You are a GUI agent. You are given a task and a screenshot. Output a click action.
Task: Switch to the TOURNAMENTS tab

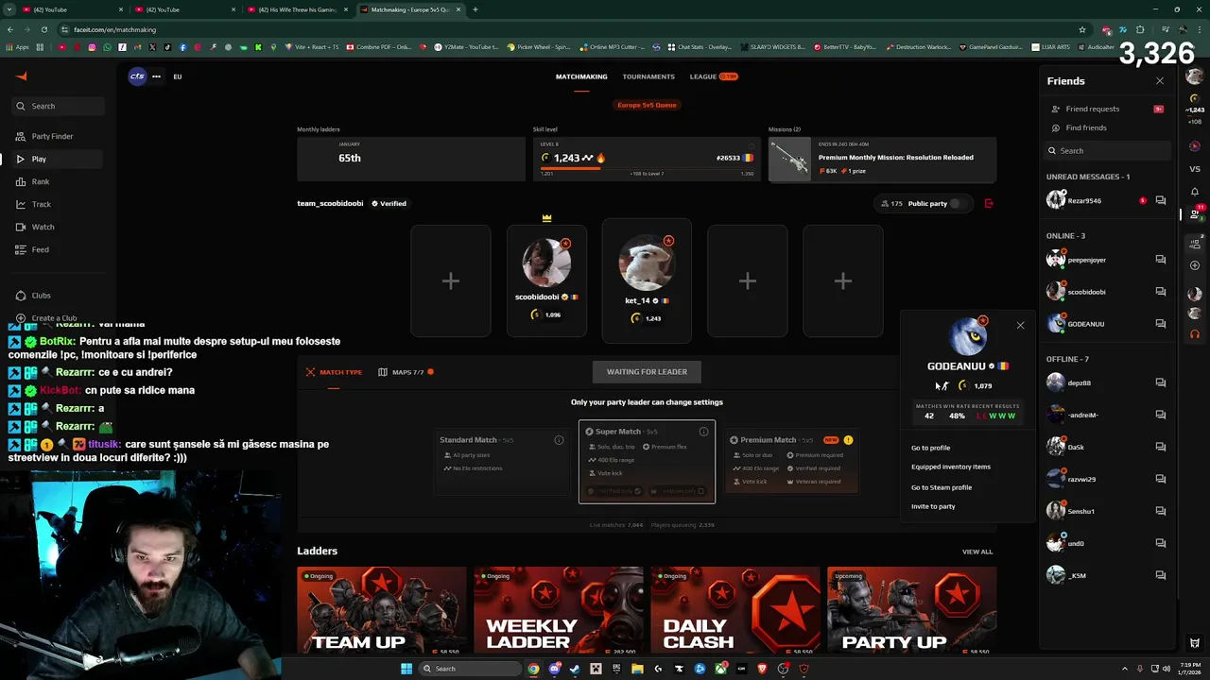(648, 76)
